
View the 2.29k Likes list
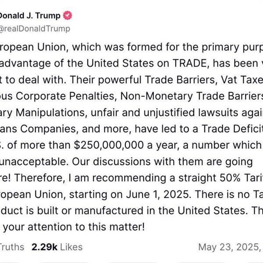point(57,247)
